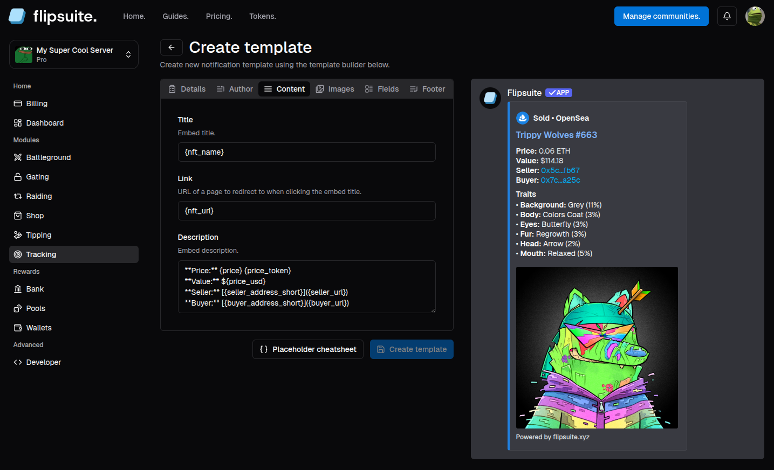This screenshot has width=774, height=470.
Task: Click the Description textarea
Action: click(x=307, y=287)
